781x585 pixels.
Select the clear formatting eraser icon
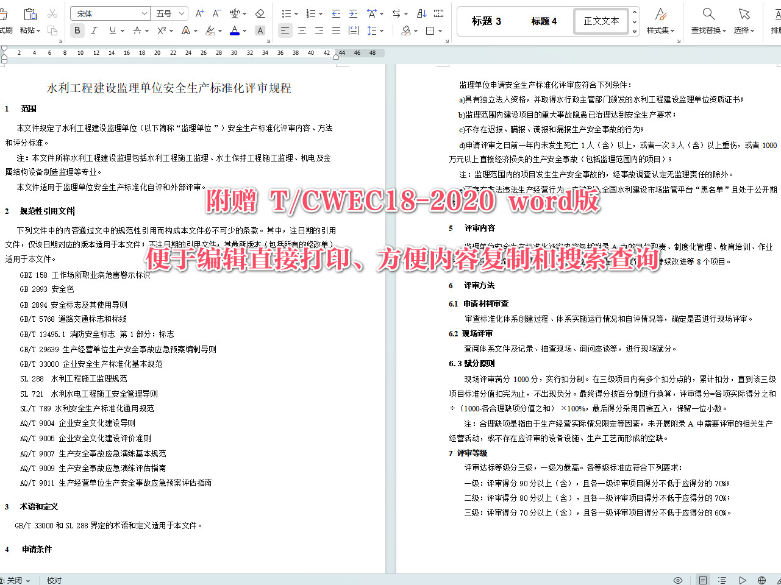coord(260,13)
